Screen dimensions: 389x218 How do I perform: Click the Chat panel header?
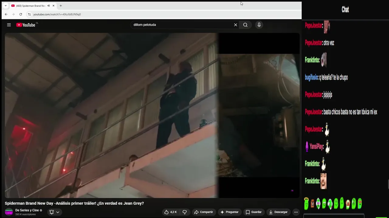click(345, 10)
